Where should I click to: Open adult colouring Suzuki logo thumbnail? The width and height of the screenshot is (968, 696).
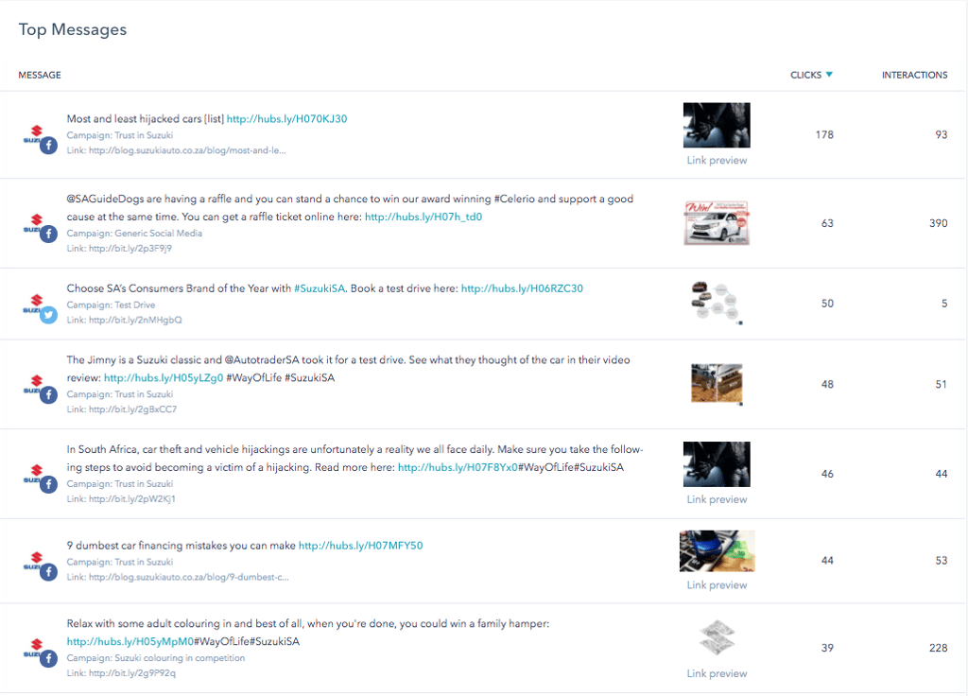coord(717,637)
